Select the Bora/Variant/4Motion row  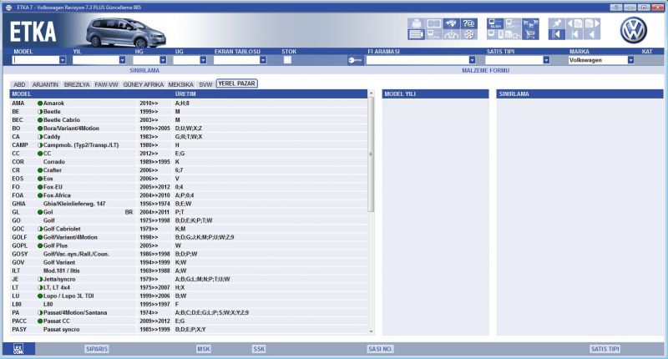(189, 129)
